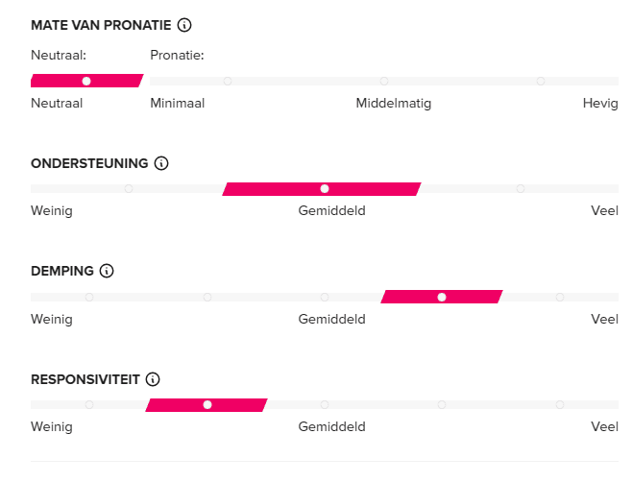The height and width of the screenshot is (482, 632).
Task: Set Ondersteuning to the Weinig dot
Action: [x=129, y=188]
